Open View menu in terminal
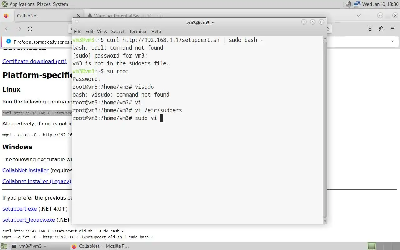Viewport: 400px width, 250px height. tap(102, 31)
